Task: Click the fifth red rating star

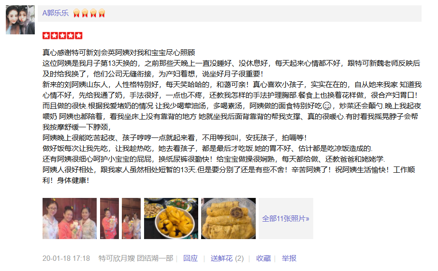Action: click(79, 35)
